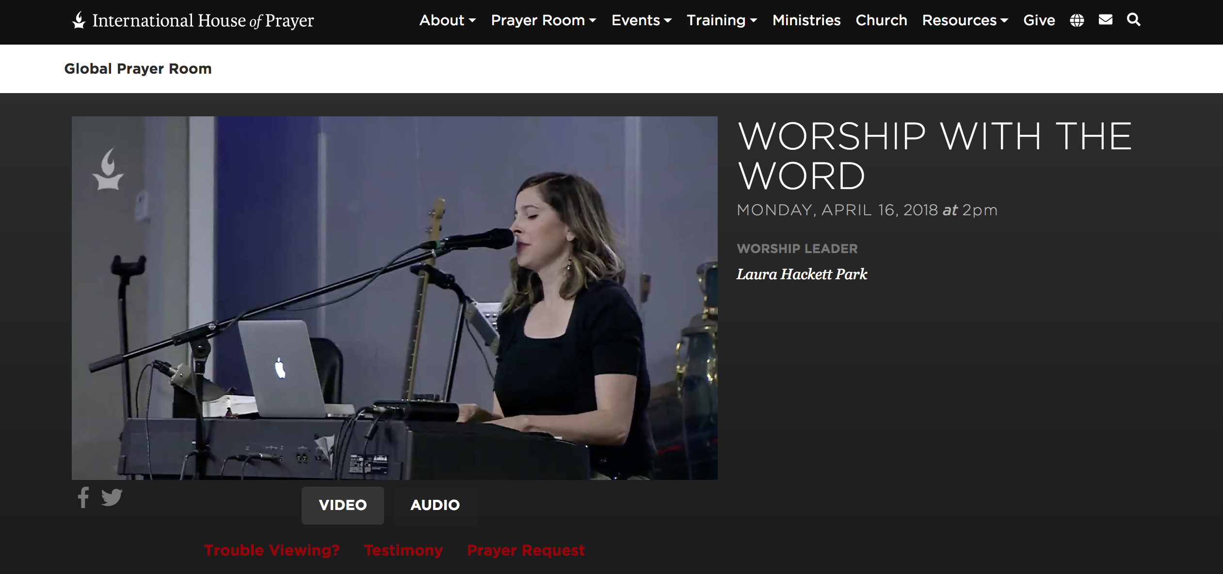Screen dimensions: 1223x574
Task: Open the search magnifier icon
Action: (x=1133, y=20)
